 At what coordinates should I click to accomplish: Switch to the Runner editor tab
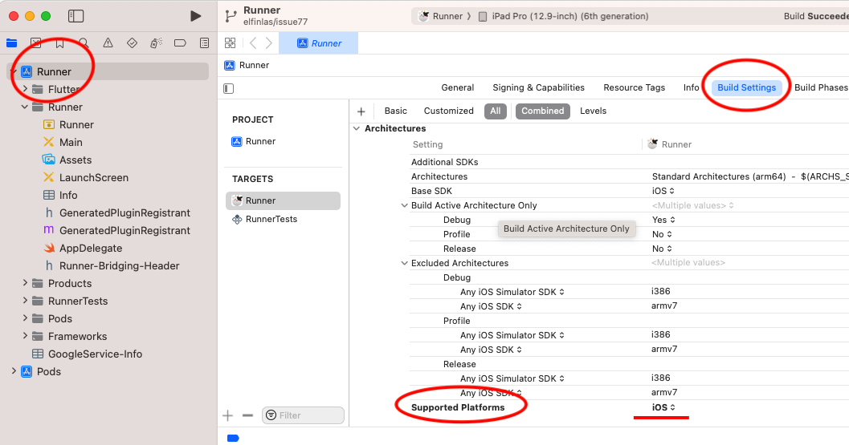click(x=318, y=43)
